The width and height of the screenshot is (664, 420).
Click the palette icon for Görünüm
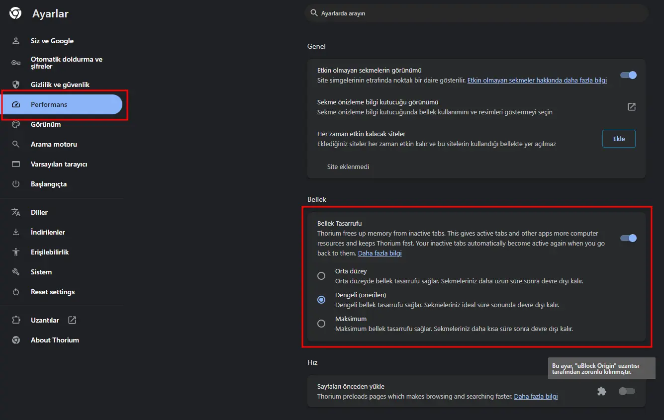click(16, 124)
